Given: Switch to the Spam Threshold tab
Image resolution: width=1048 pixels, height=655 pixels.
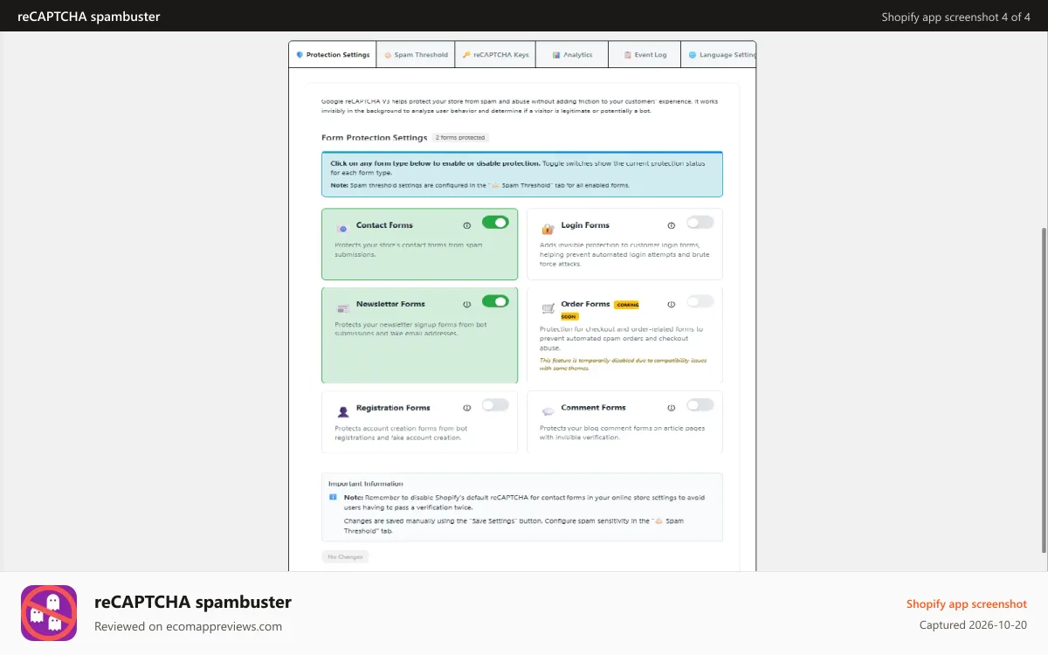Looking at the screenshot, I should click(416, 54).
